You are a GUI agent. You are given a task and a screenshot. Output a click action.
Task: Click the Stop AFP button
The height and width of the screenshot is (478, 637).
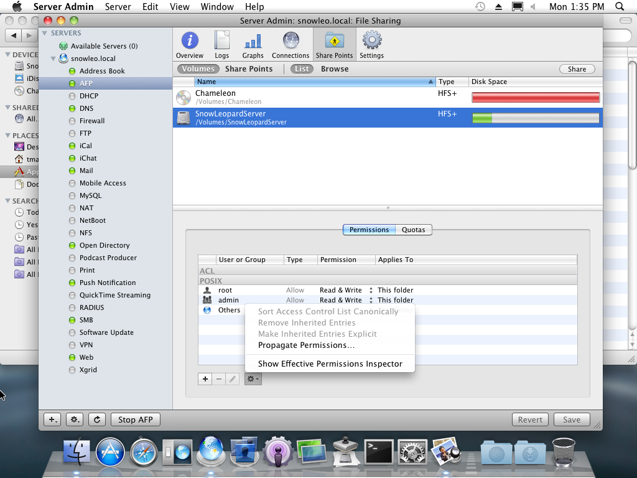[135, 419]
